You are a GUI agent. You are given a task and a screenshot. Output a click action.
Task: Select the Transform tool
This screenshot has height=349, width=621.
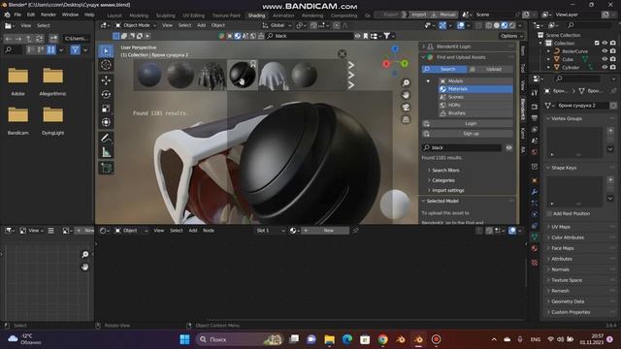pyautogui.click(x=106, y=122)
